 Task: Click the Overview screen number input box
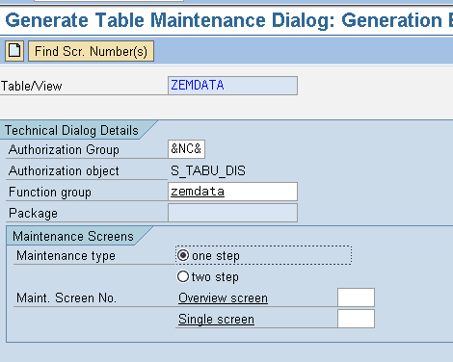point(356,297)
